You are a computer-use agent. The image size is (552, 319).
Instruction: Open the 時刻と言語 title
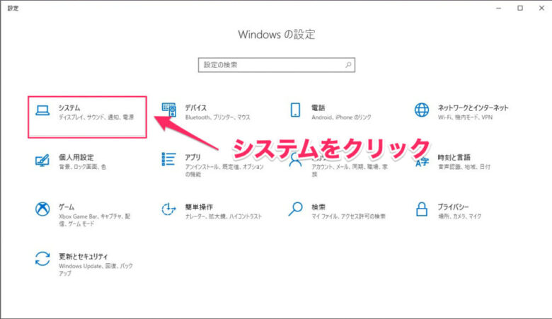point(454,157)
